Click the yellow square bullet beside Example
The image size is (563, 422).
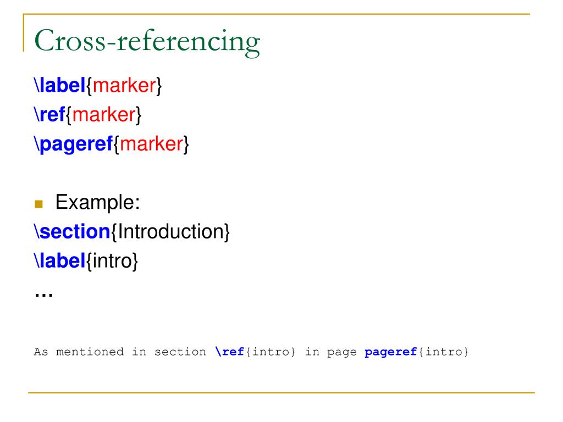point(39,204)
